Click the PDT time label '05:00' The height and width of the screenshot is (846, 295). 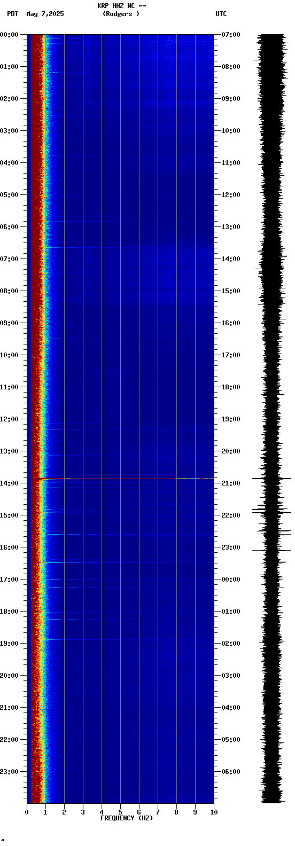(x=9, y=195)
